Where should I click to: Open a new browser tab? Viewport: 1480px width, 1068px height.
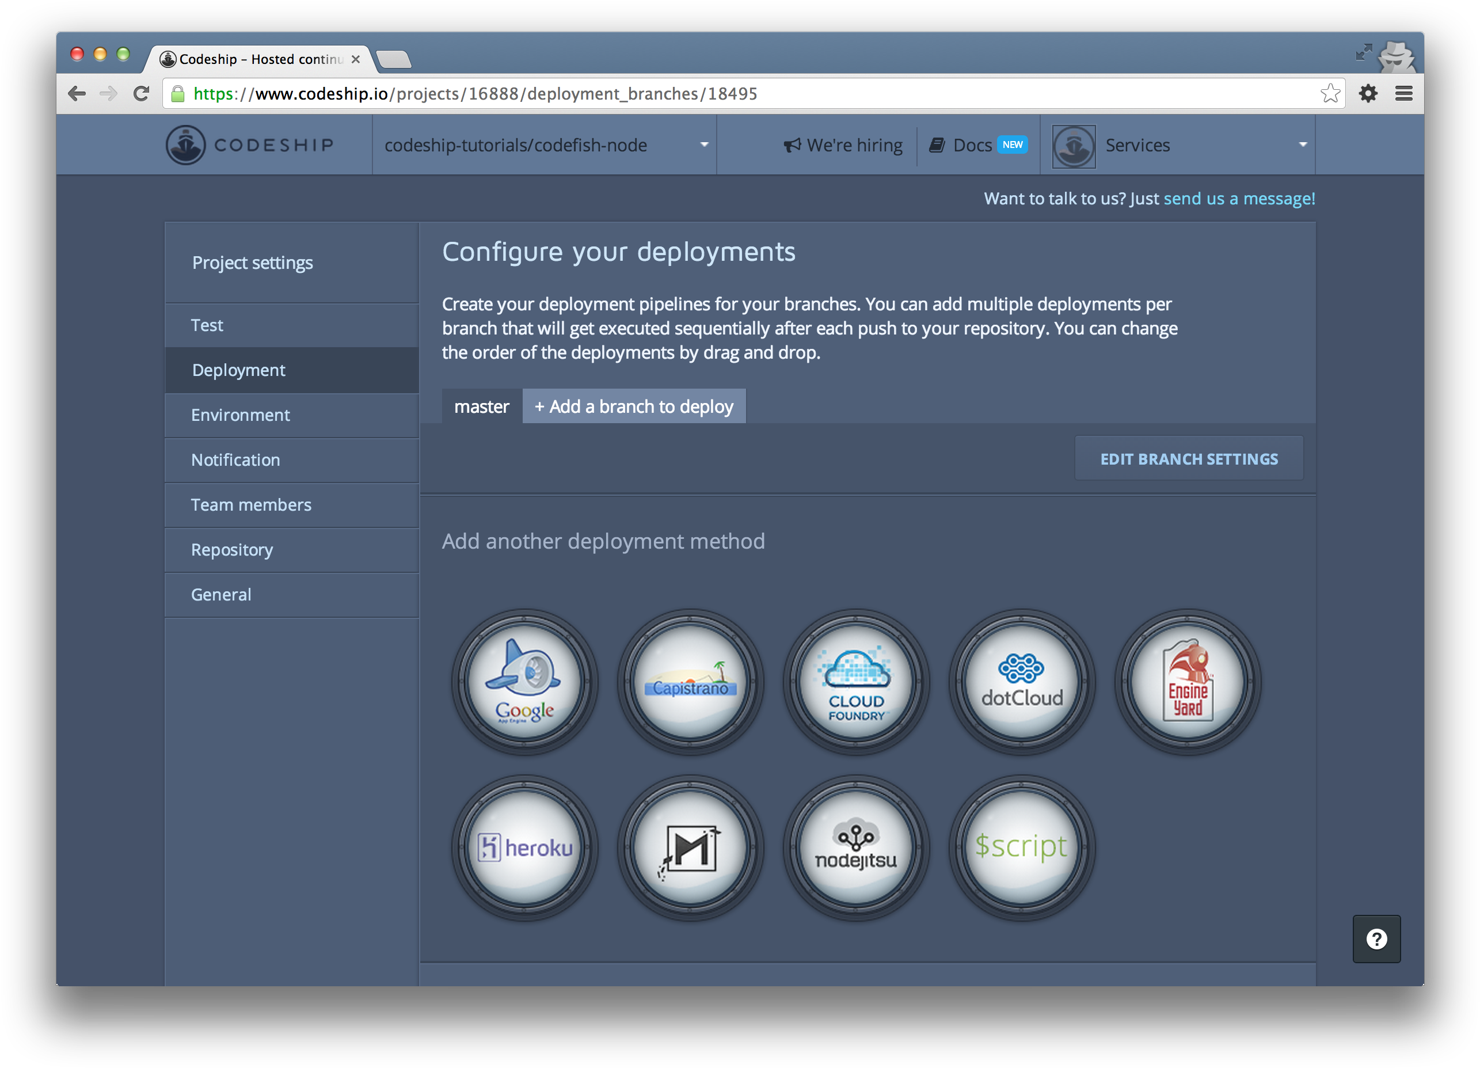pyautogui.click(x=394, y=59)
